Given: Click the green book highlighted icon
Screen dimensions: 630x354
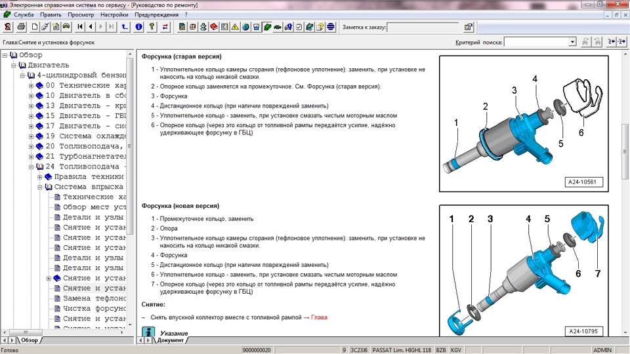Looking at the screenshot, I should coord(267,27).
